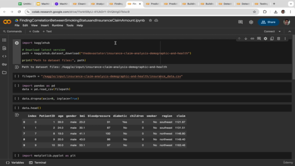Open Edit menu
The height and width of the screenshot is (166, 295).
pyautogui.click(x=25, y=25)
